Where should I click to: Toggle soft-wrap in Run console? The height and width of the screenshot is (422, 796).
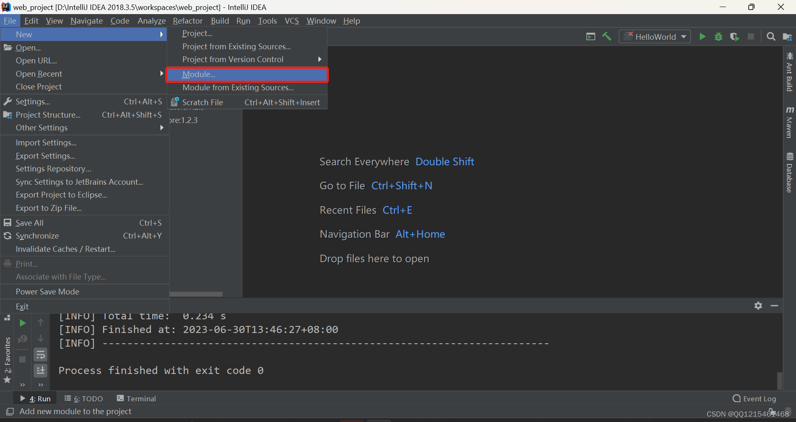[x=41, y=355]
